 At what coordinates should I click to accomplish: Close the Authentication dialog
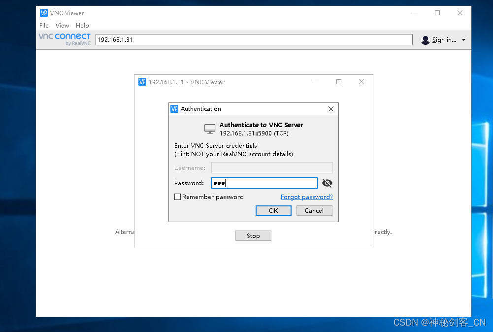tap(331, 109)
